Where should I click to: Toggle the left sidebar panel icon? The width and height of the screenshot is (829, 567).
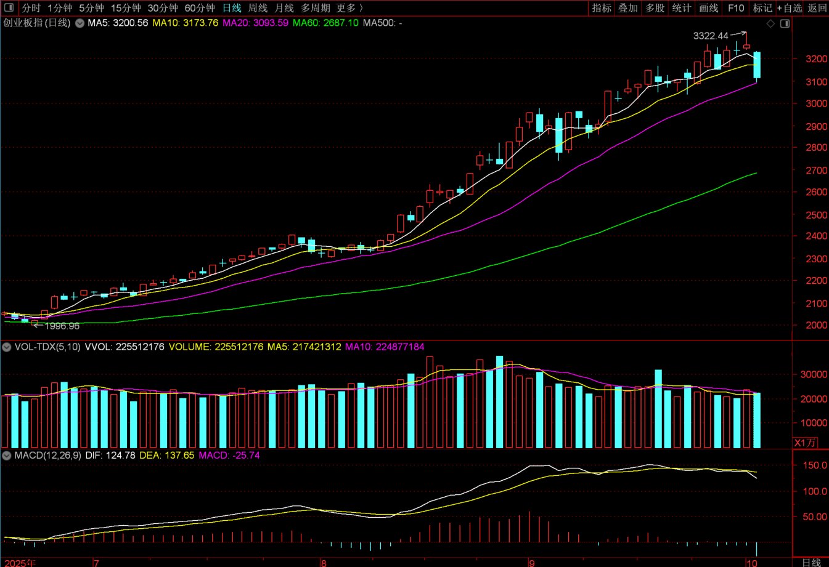click(9, 8)
